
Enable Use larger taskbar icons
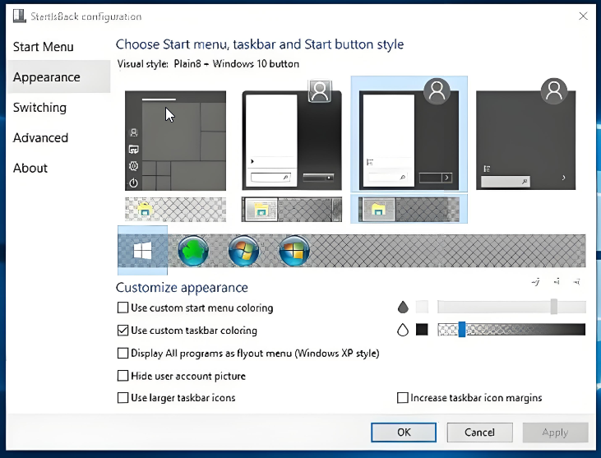pos(123,398)
